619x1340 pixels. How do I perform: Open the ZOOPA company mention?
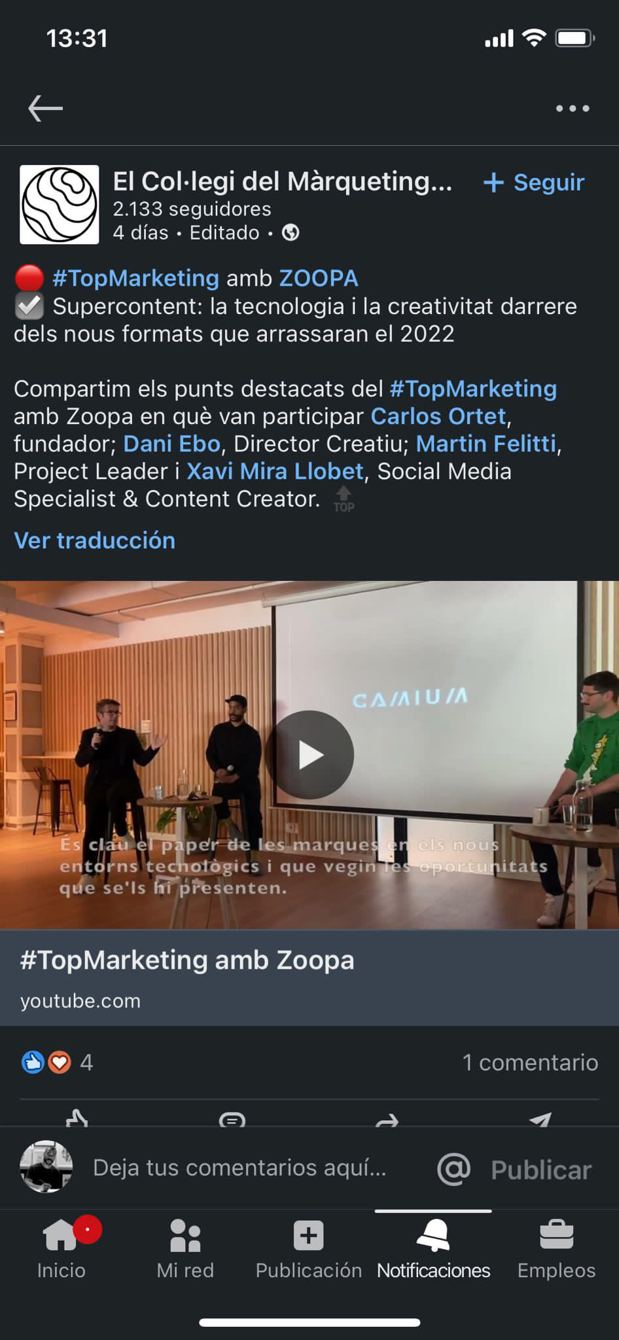(x=319, y=278)
